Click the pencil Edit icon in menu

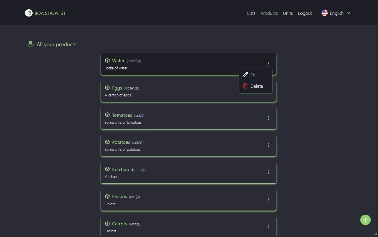click(245, 75)
